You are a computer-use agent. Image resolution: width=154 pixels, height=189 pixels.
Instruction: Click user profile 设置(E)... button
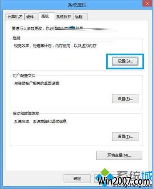click(125, 99)
